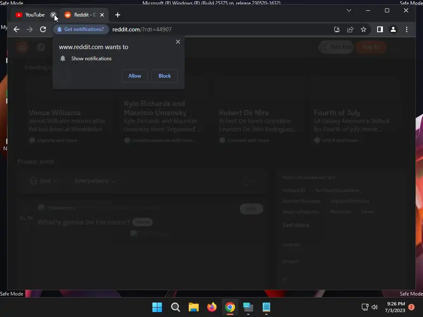Click the bell icon beside Show notifications
Screen dimensions: 423x317
(x=63, y=59)
